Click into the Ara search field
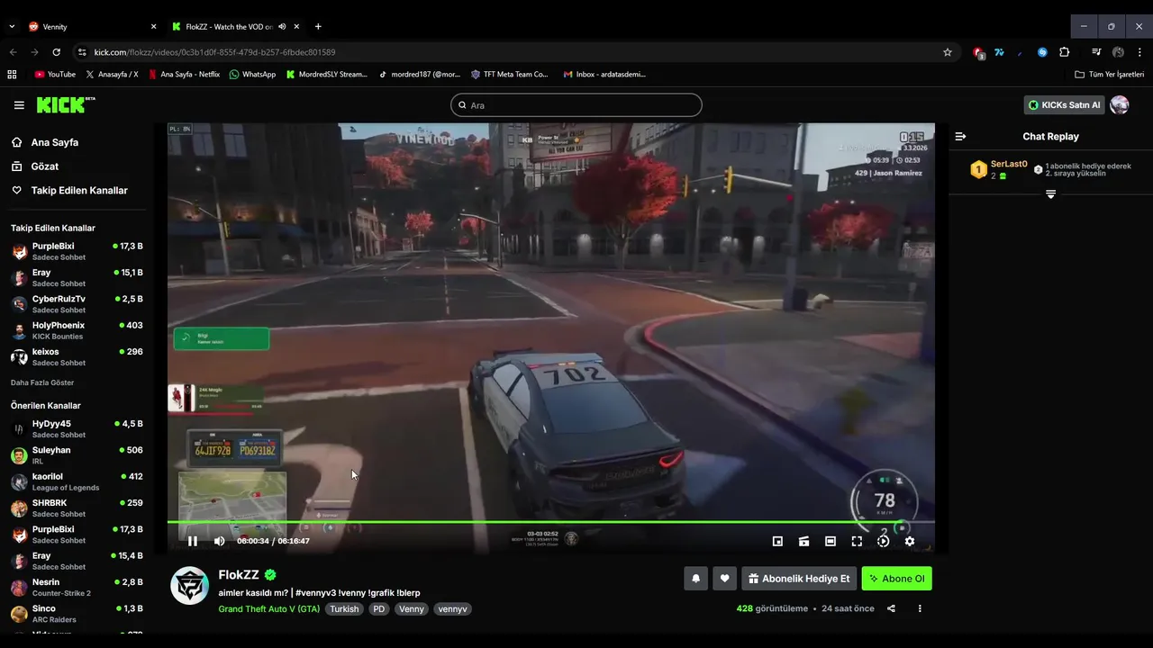Image resolution: width=1153 pixels, height=648 pixels. (x=576, y=105)
